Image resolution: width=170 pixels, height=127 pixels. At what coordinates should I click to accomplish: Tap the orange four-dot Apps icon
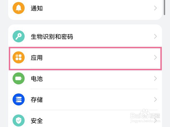(19, 58)
